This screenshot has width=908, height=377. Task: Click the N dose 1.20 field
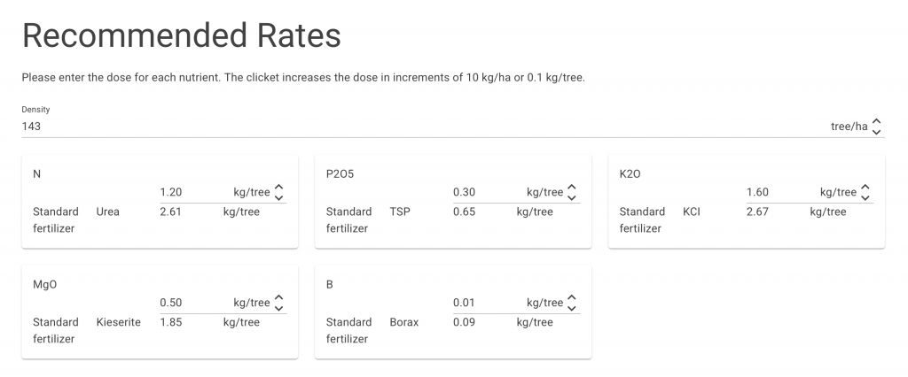click(191, 192)
